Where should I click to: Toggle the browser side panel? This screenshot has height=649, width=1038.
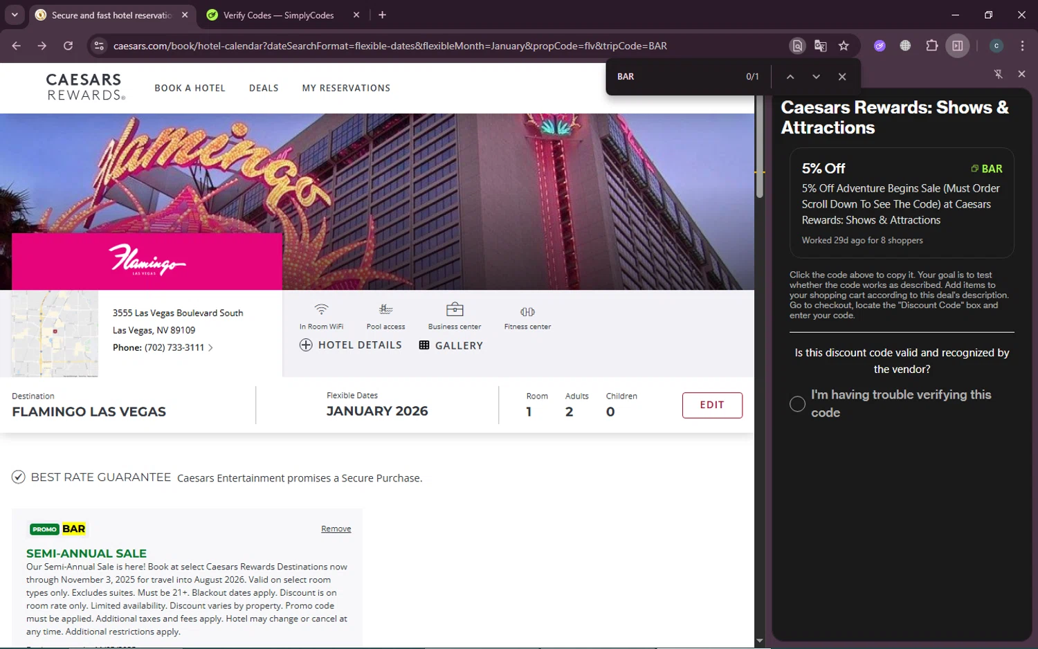(958, 46)
